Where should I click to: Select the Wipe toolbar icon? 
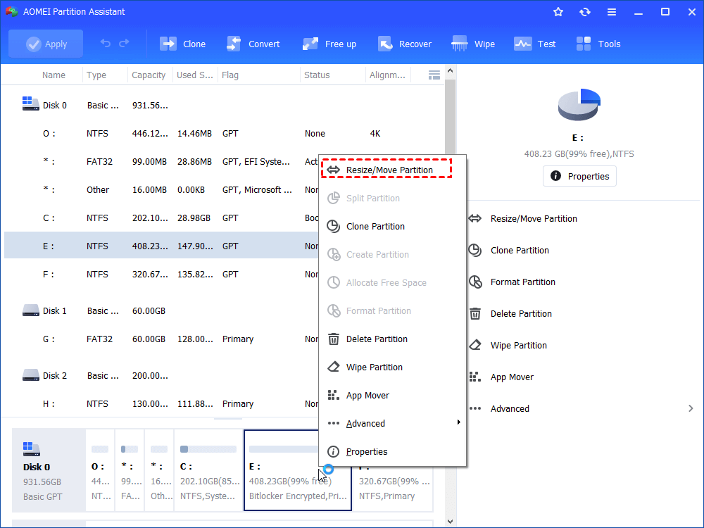pos(460,44)
